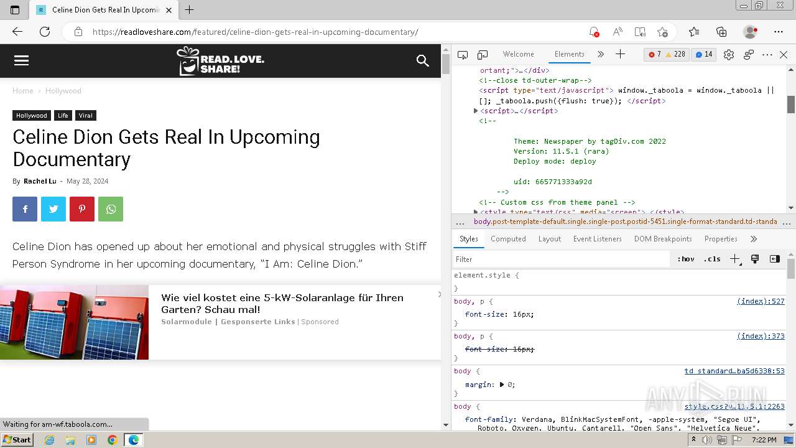Open the Properties tab
796x448 pixels.
721,239
